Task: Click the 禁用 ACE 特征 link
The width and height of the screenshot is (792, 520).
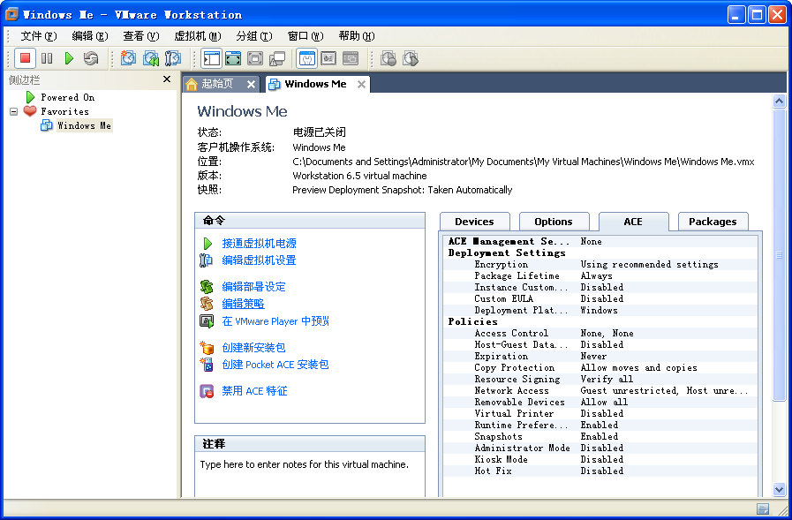Action: 254,391
